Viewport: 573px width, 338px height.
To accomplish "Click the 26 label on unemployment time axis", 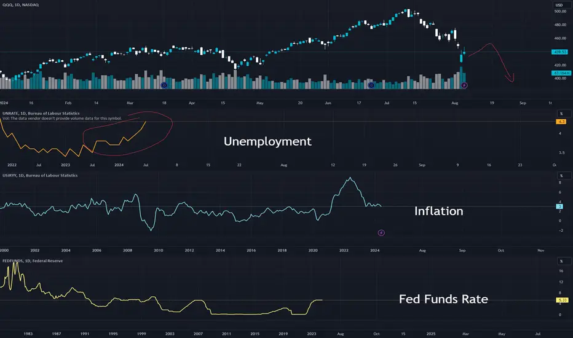I will [395, 165].
